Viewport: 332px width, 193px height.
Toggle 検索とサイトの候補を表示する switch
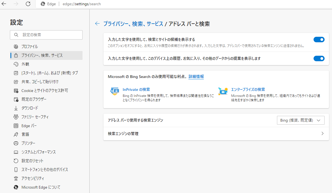pyautogui.click(x=319, y=40)
